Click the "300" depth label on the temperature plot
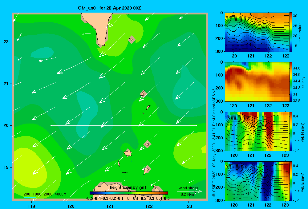Screen dimensions: 308x209 [x=219, y=51]
